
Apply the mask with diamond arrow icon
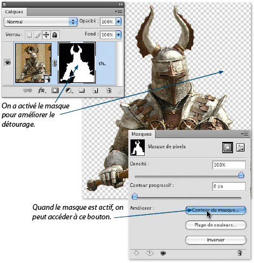click(150, 253)
